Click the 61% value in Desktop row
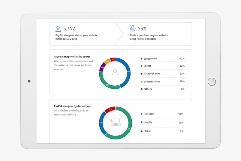 pyautogui.click(x=181, y=114)
